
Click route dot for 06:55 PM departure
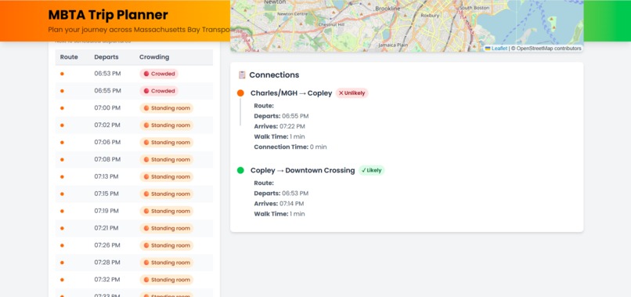pos(62,91)
